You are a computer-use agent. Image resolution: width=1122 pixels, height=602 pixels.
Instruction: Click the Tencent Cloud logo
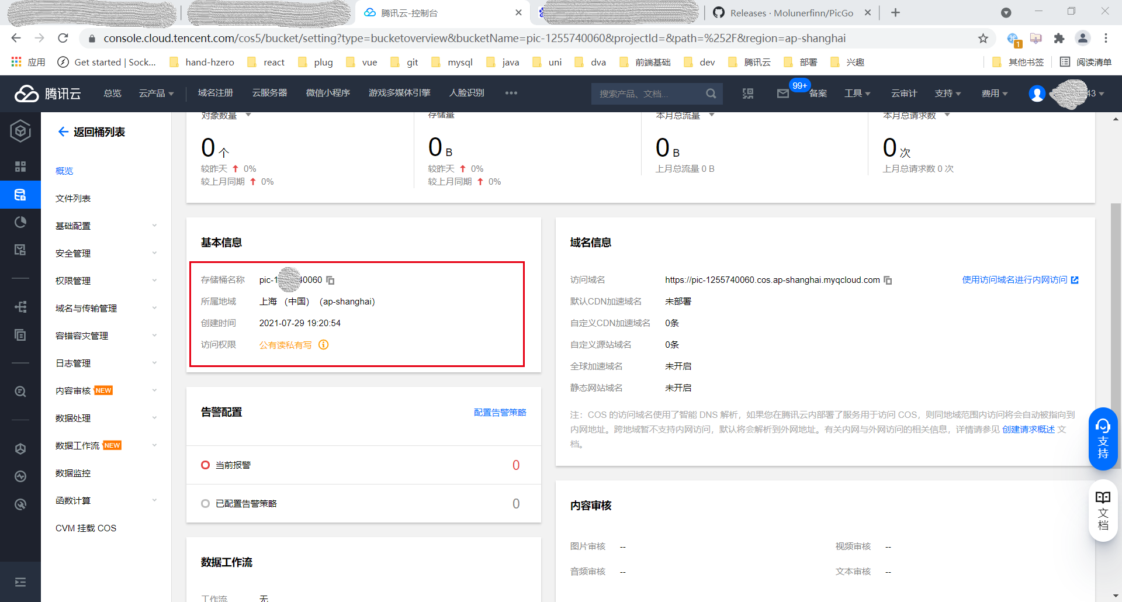(x=48, y=94)
